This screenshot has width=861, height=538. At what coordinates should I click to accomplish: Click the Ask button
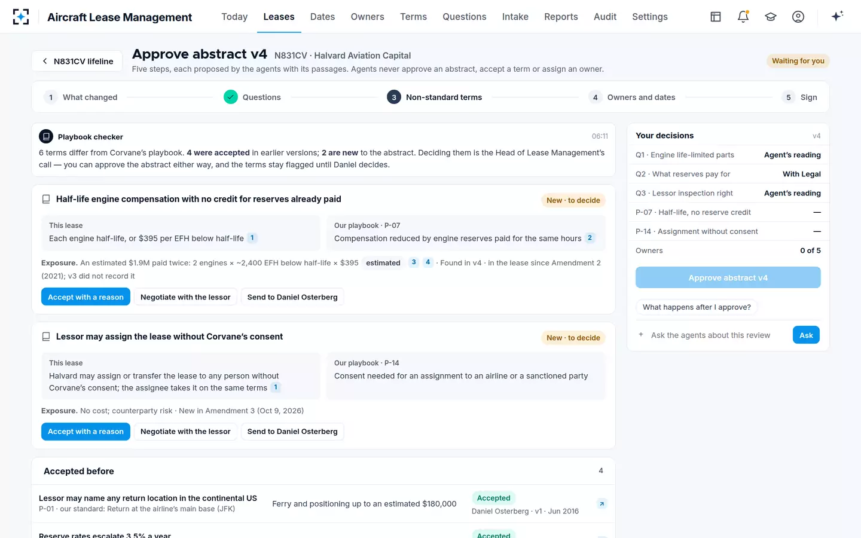806,335
